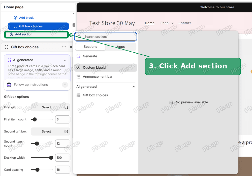252x176 pixels.
Task: Click the Test Store 30 May title
Action: tap(112, 23)
